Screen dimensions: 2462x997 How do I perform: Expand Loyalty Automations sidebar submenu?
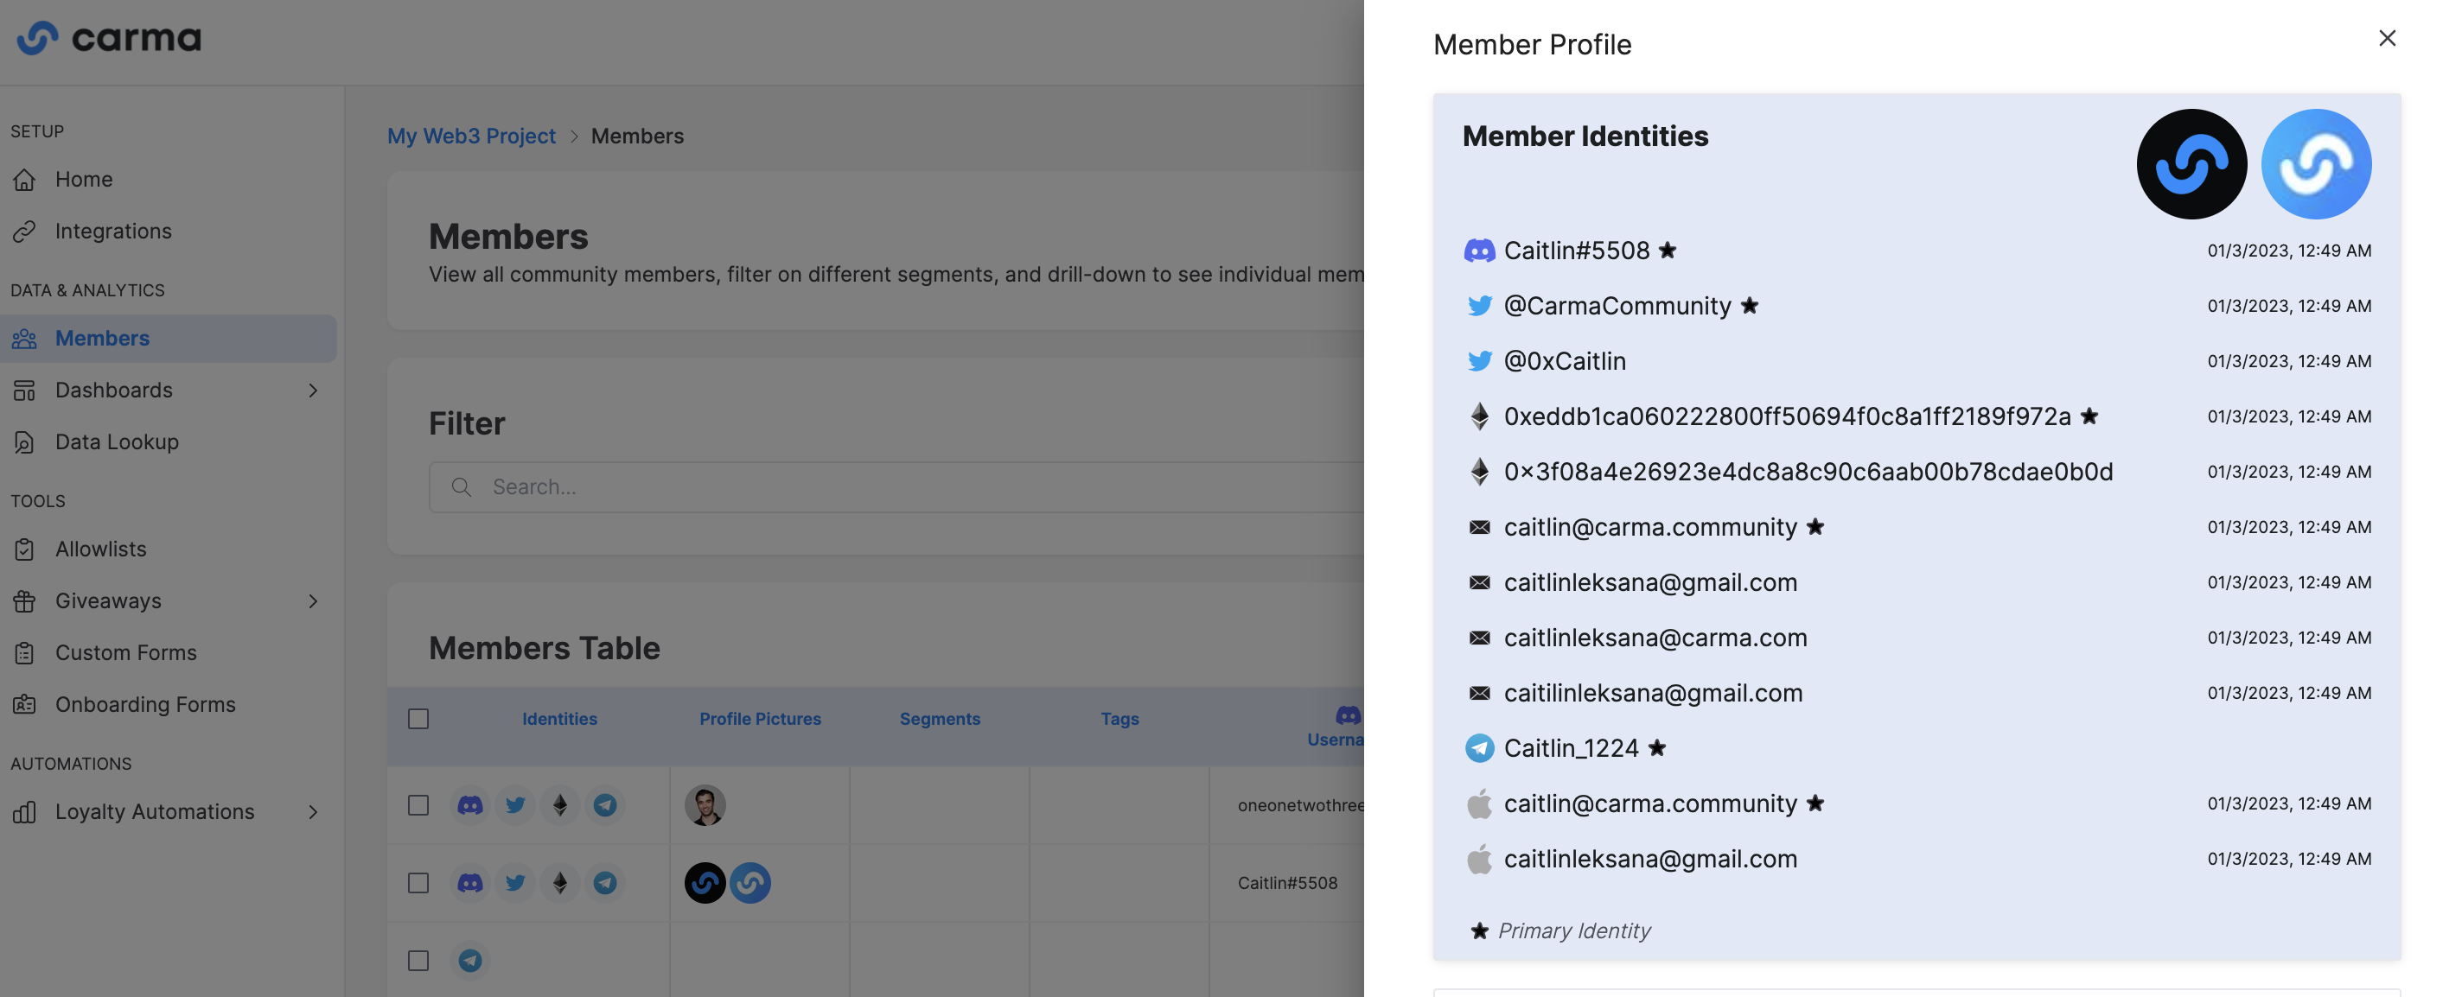313,812
